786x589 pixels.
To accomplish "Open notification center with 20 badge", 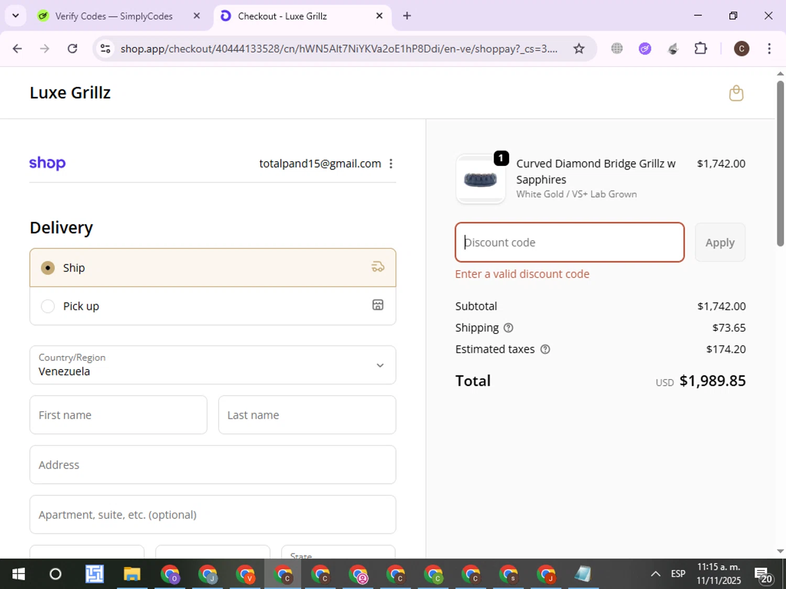I will [x=763, y=575].
